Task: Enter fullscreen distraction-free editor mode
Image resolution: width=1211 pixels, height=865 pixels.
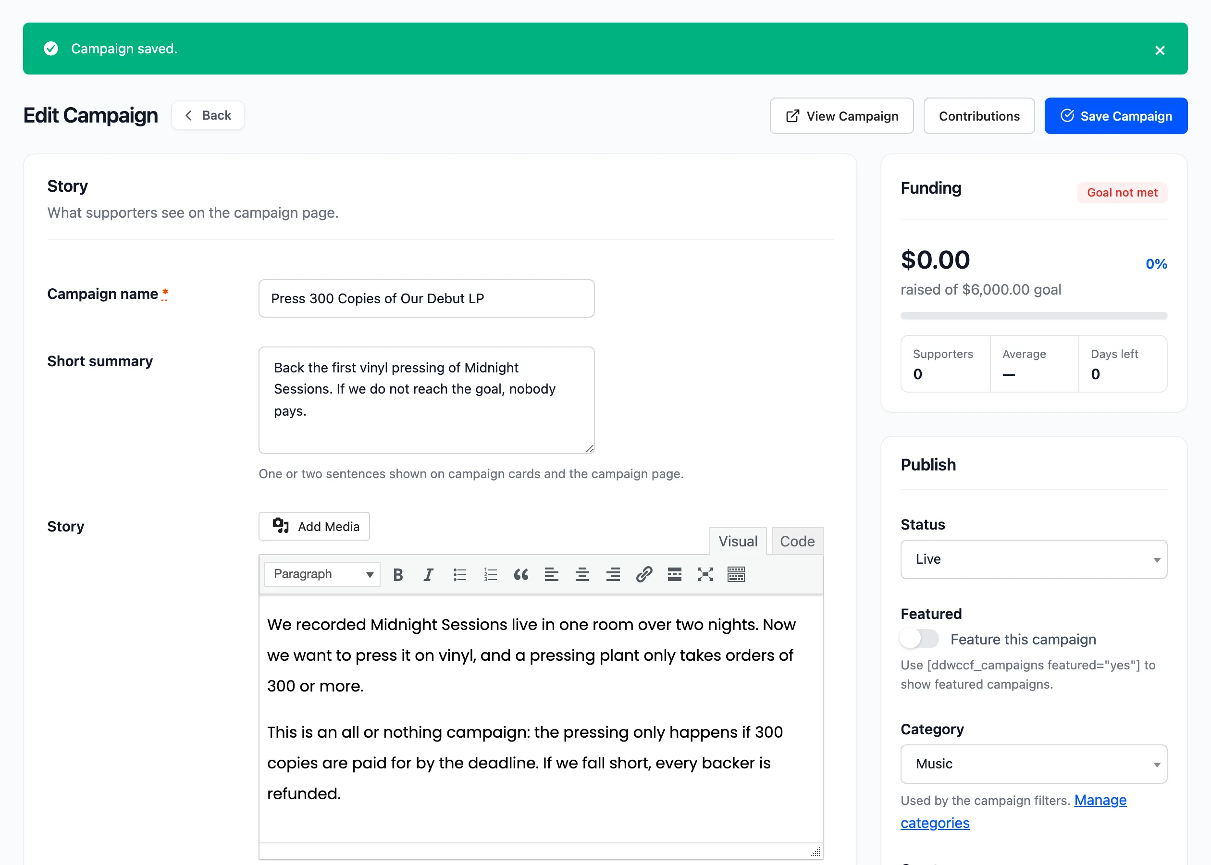Action: pyautogui.click(x=705, y=574)
